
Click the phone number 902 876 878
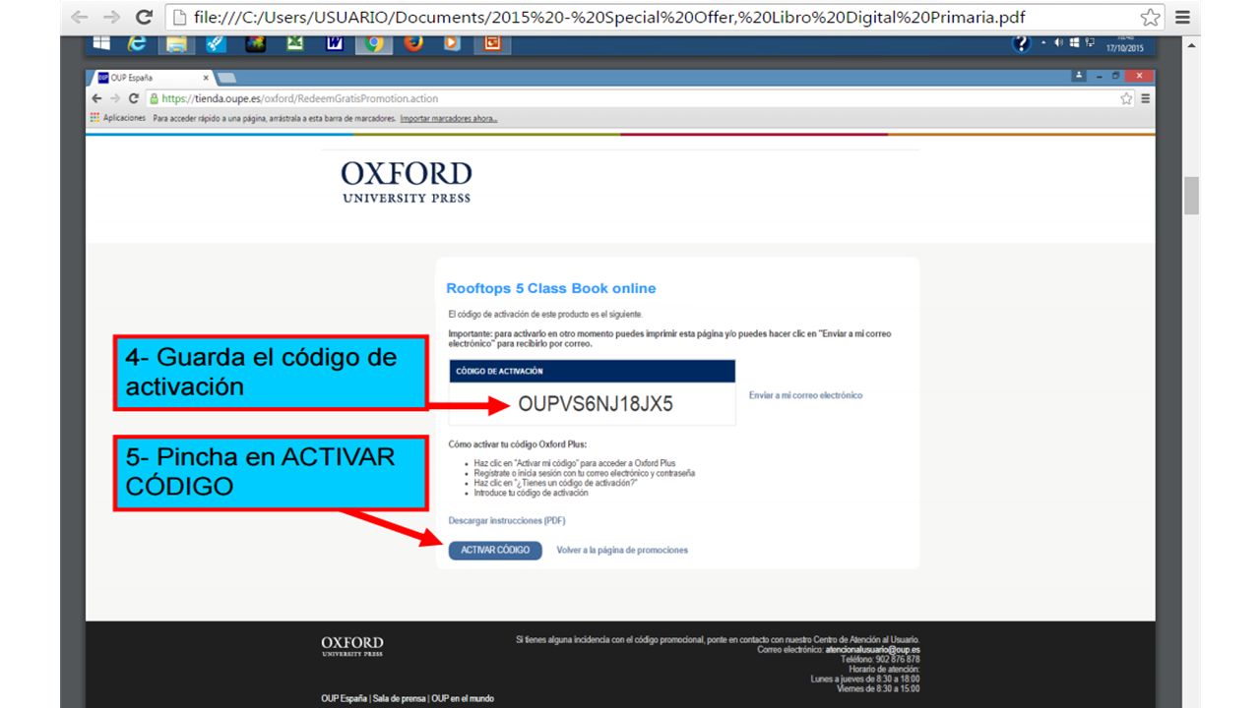(900, 660)
